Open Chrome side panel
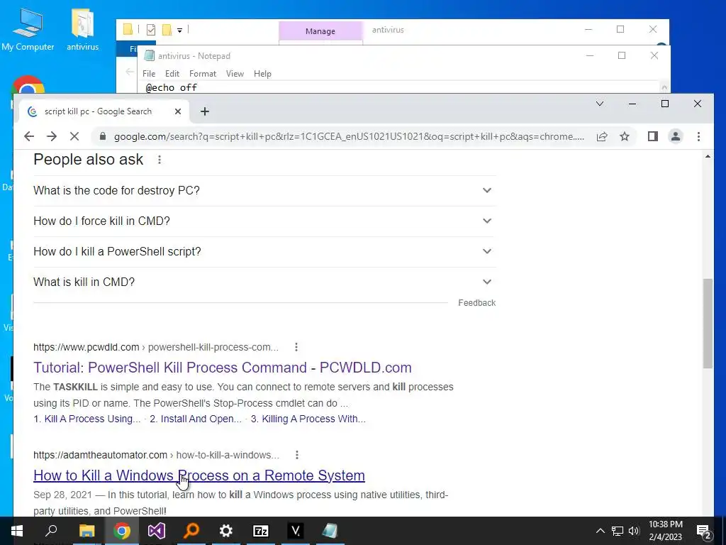 tap(653, 136)
